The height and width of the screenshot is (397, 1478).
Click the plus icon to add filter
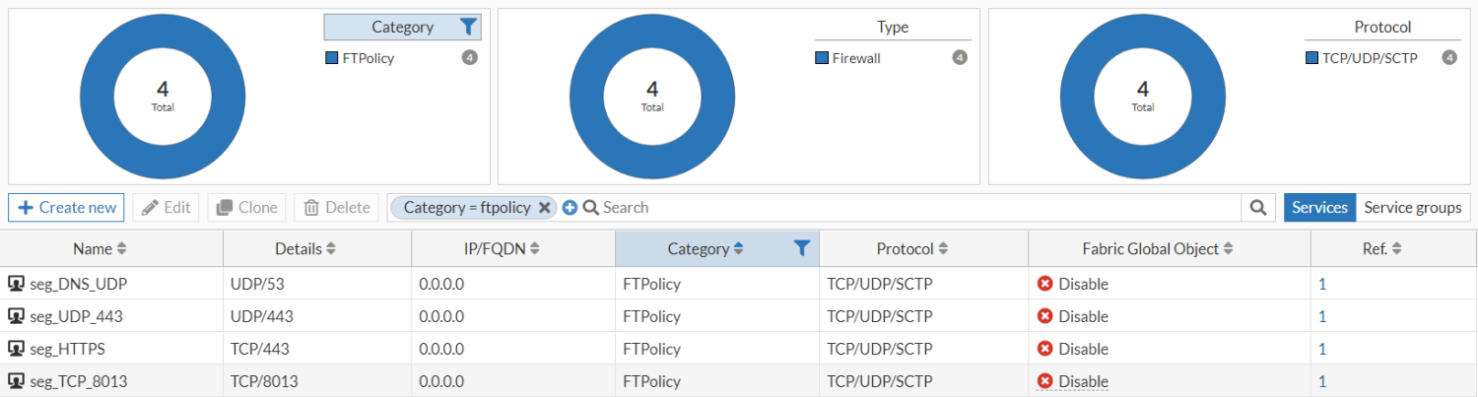(x=570, y=208)
